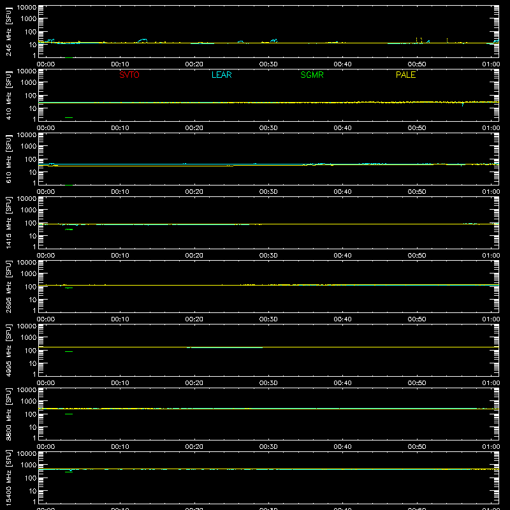Select the 410 MHz [SFU] axis label

(8, 95)
